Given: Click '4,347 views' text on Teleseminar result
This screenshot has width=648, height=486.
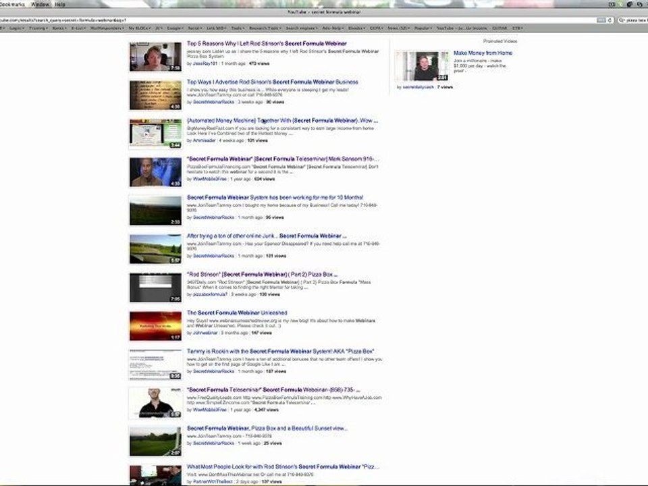Looking at the screenshot, I should 266,410.
